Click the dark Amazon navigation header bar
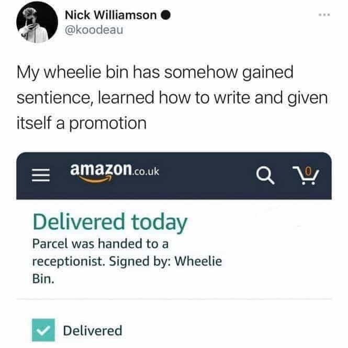 tap(174, 176)
